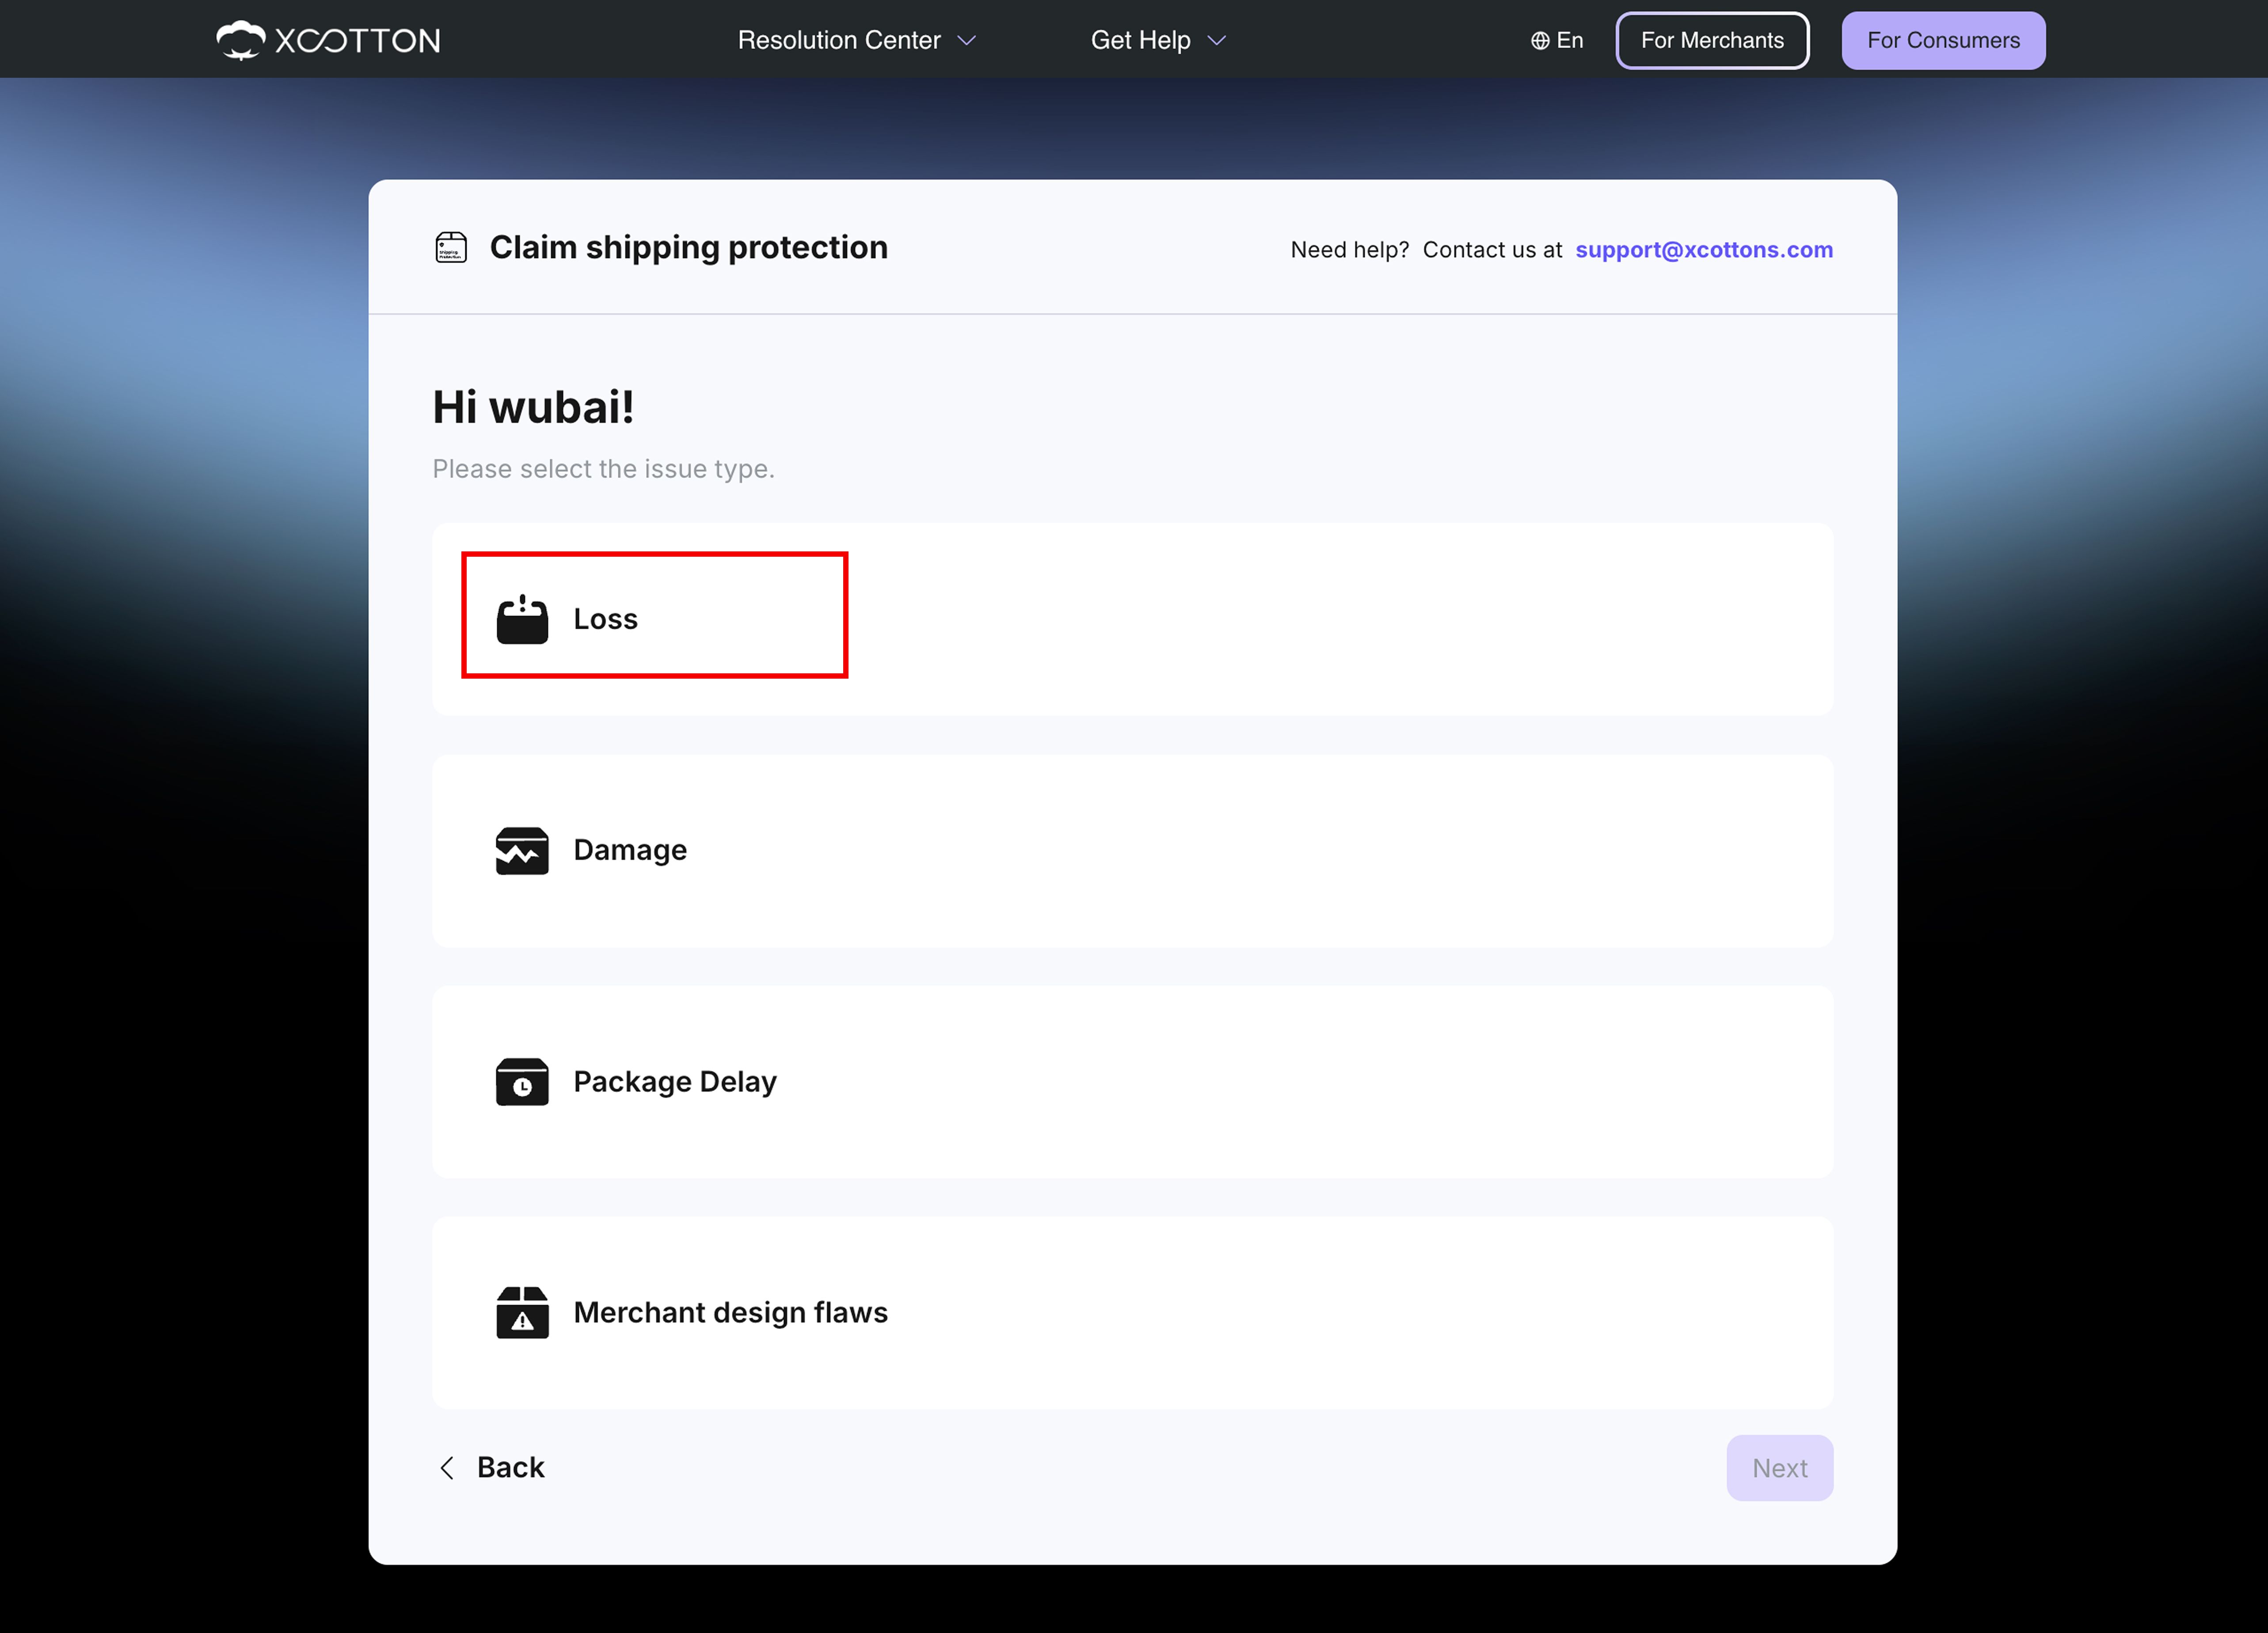Click the For Merchants button
The image size is (2268, 1633).
(x=1712, y=40)
